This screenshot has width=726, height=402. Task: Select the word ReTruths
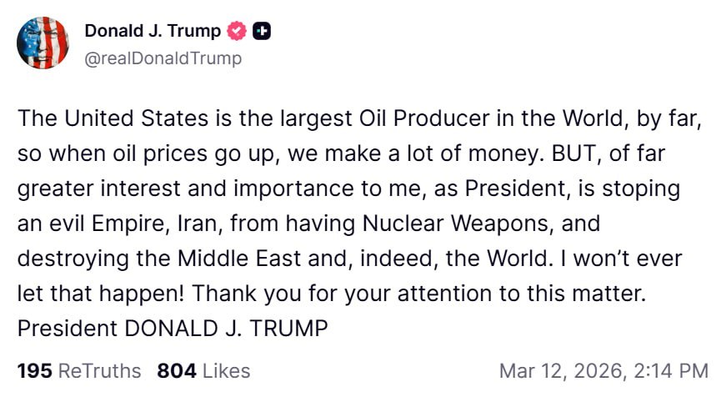coord(99,371)
